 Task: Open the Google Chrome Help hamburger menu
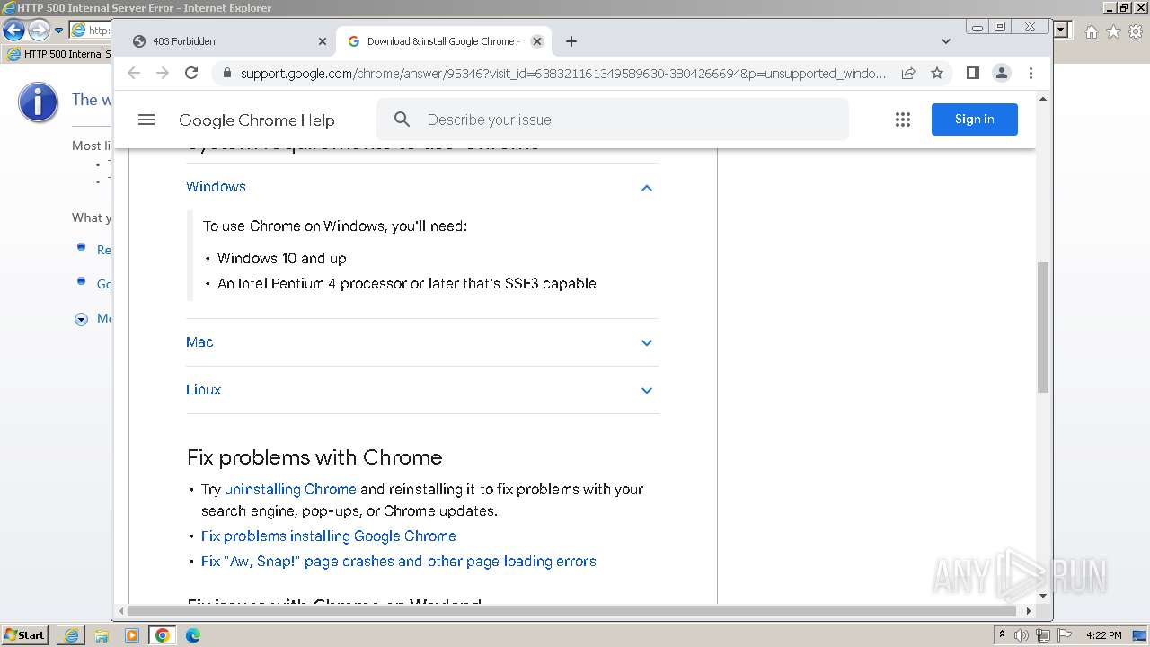pyautogui.click(x=146, y=120)
